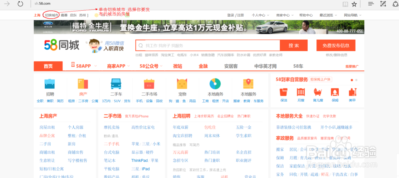Open the 58车 tab

298,66
